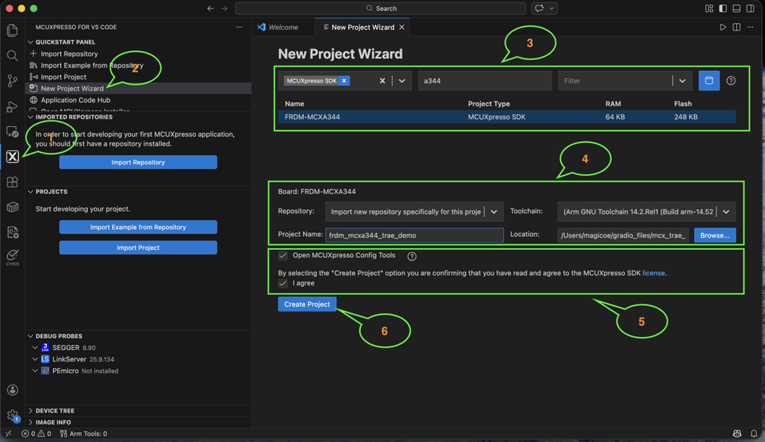
Task: Open Source Control view
Action: [12, 81]
